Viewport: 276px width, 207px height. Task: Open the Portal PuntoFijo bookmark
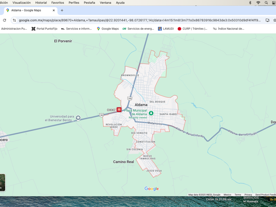tap(44, 29)
